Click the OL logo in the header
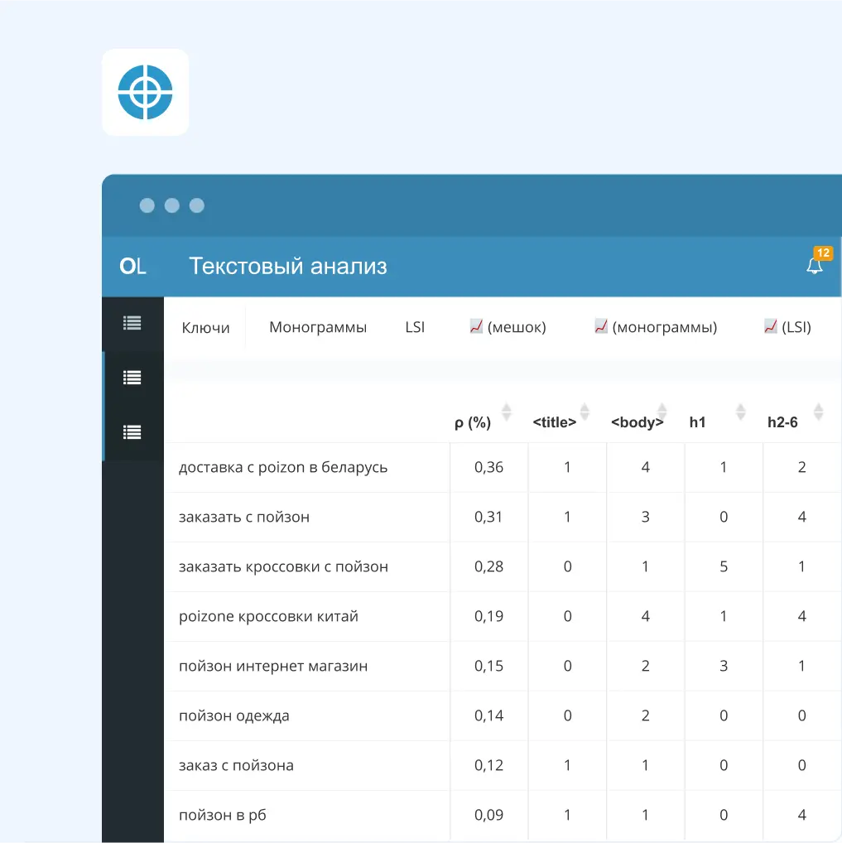The width and height of the screenshot is (842, 843). [133, 267]
